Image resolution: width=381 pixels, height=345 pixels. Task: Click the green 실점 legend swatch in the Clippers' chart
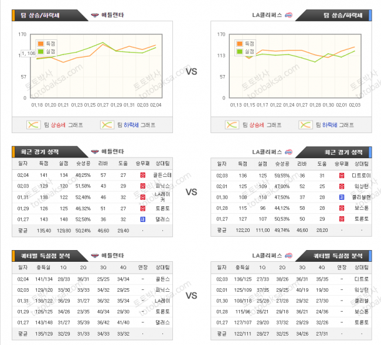239,51
